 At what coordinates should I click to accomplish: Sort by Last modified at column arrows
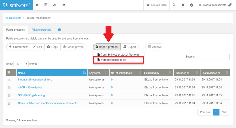[x=227, y=73]
